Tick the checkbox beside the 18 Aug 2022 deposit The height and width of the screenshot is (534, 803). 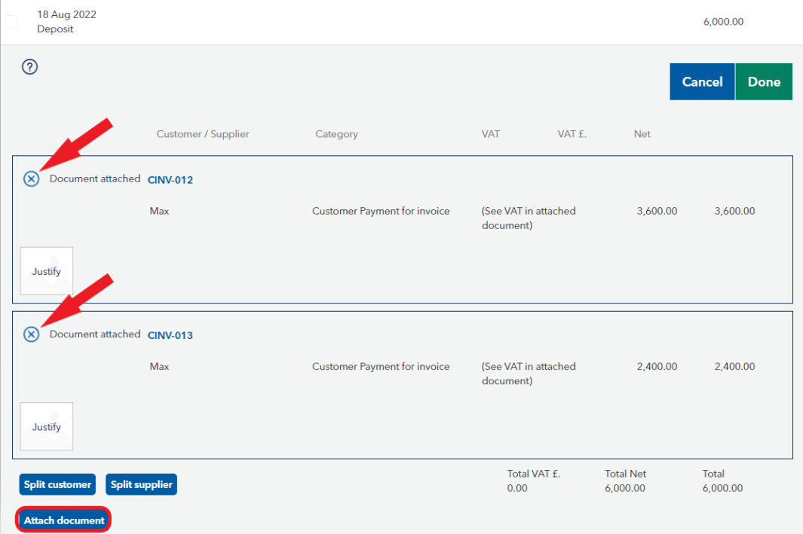11,22
